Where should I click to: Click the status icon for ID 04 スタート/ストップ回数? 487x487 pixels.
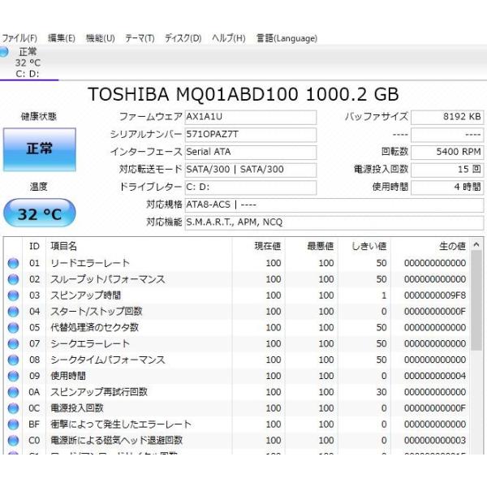(x=13, y=312)
